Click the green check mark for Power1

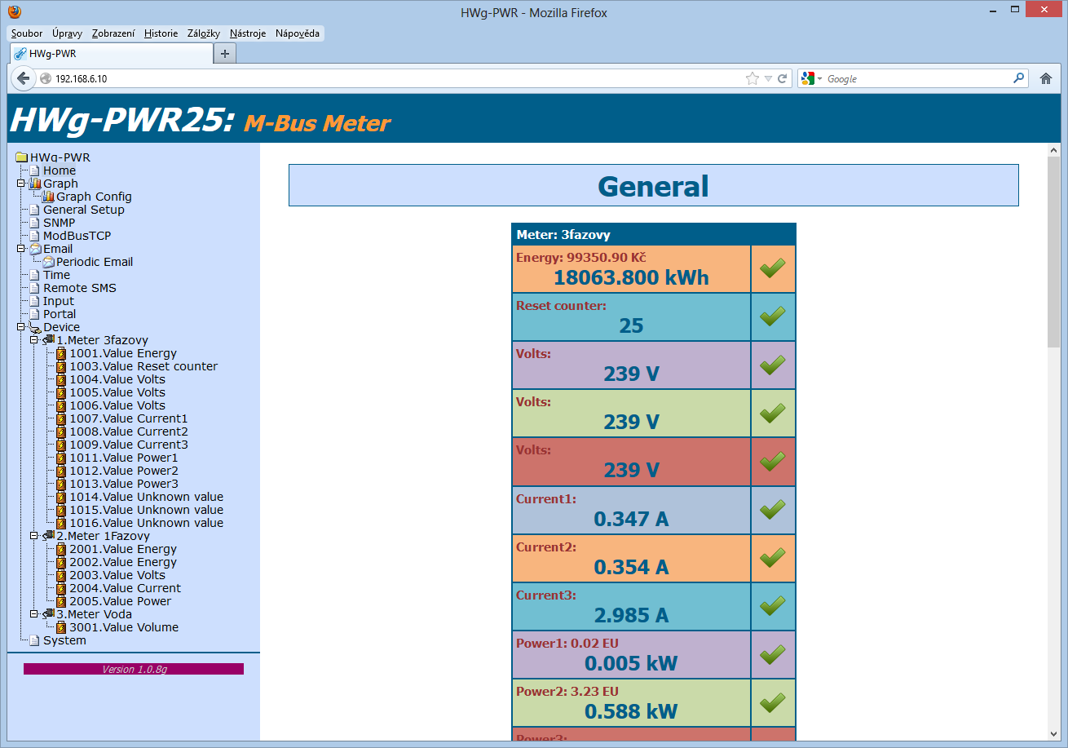click(772, 654)
